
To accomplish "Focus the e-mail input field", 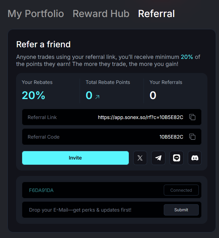I will [x=93, y=210].
